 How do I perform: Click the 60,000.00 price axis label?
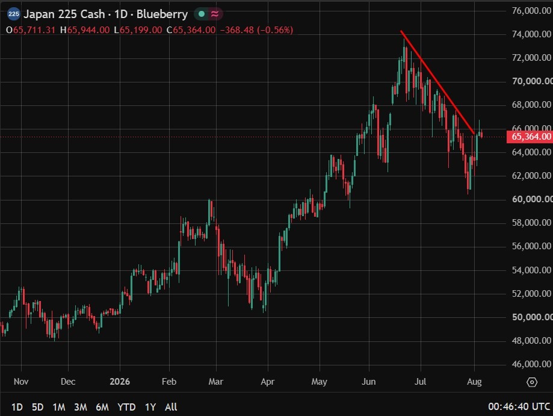pyautogui.click(x=532, y=199)
